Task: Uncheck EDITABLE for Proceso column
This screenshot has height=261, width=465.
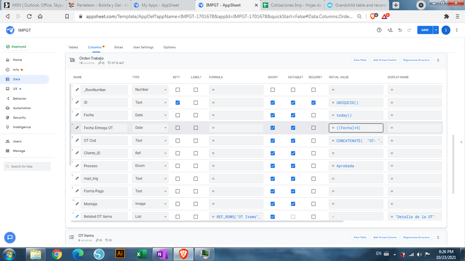Action: pyautogui.click(x=293, y=166)
